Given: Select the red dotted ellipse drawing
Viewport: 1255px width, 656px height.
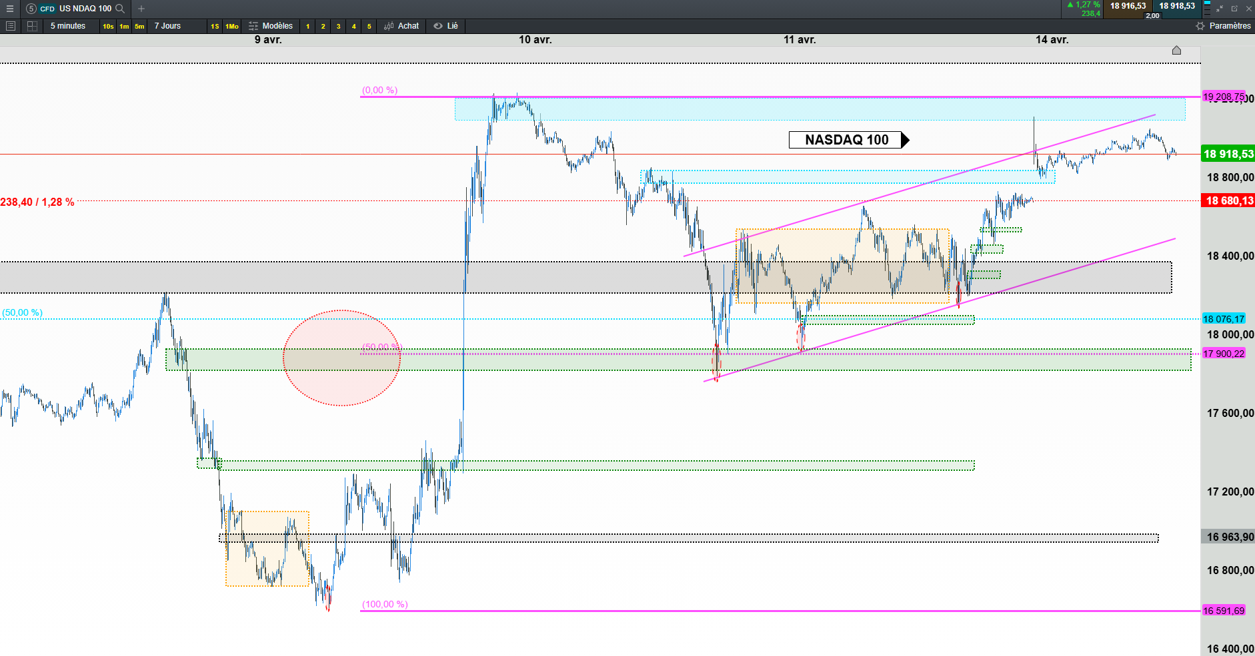Looking at the screenshot, I should [x=341, y=358].
